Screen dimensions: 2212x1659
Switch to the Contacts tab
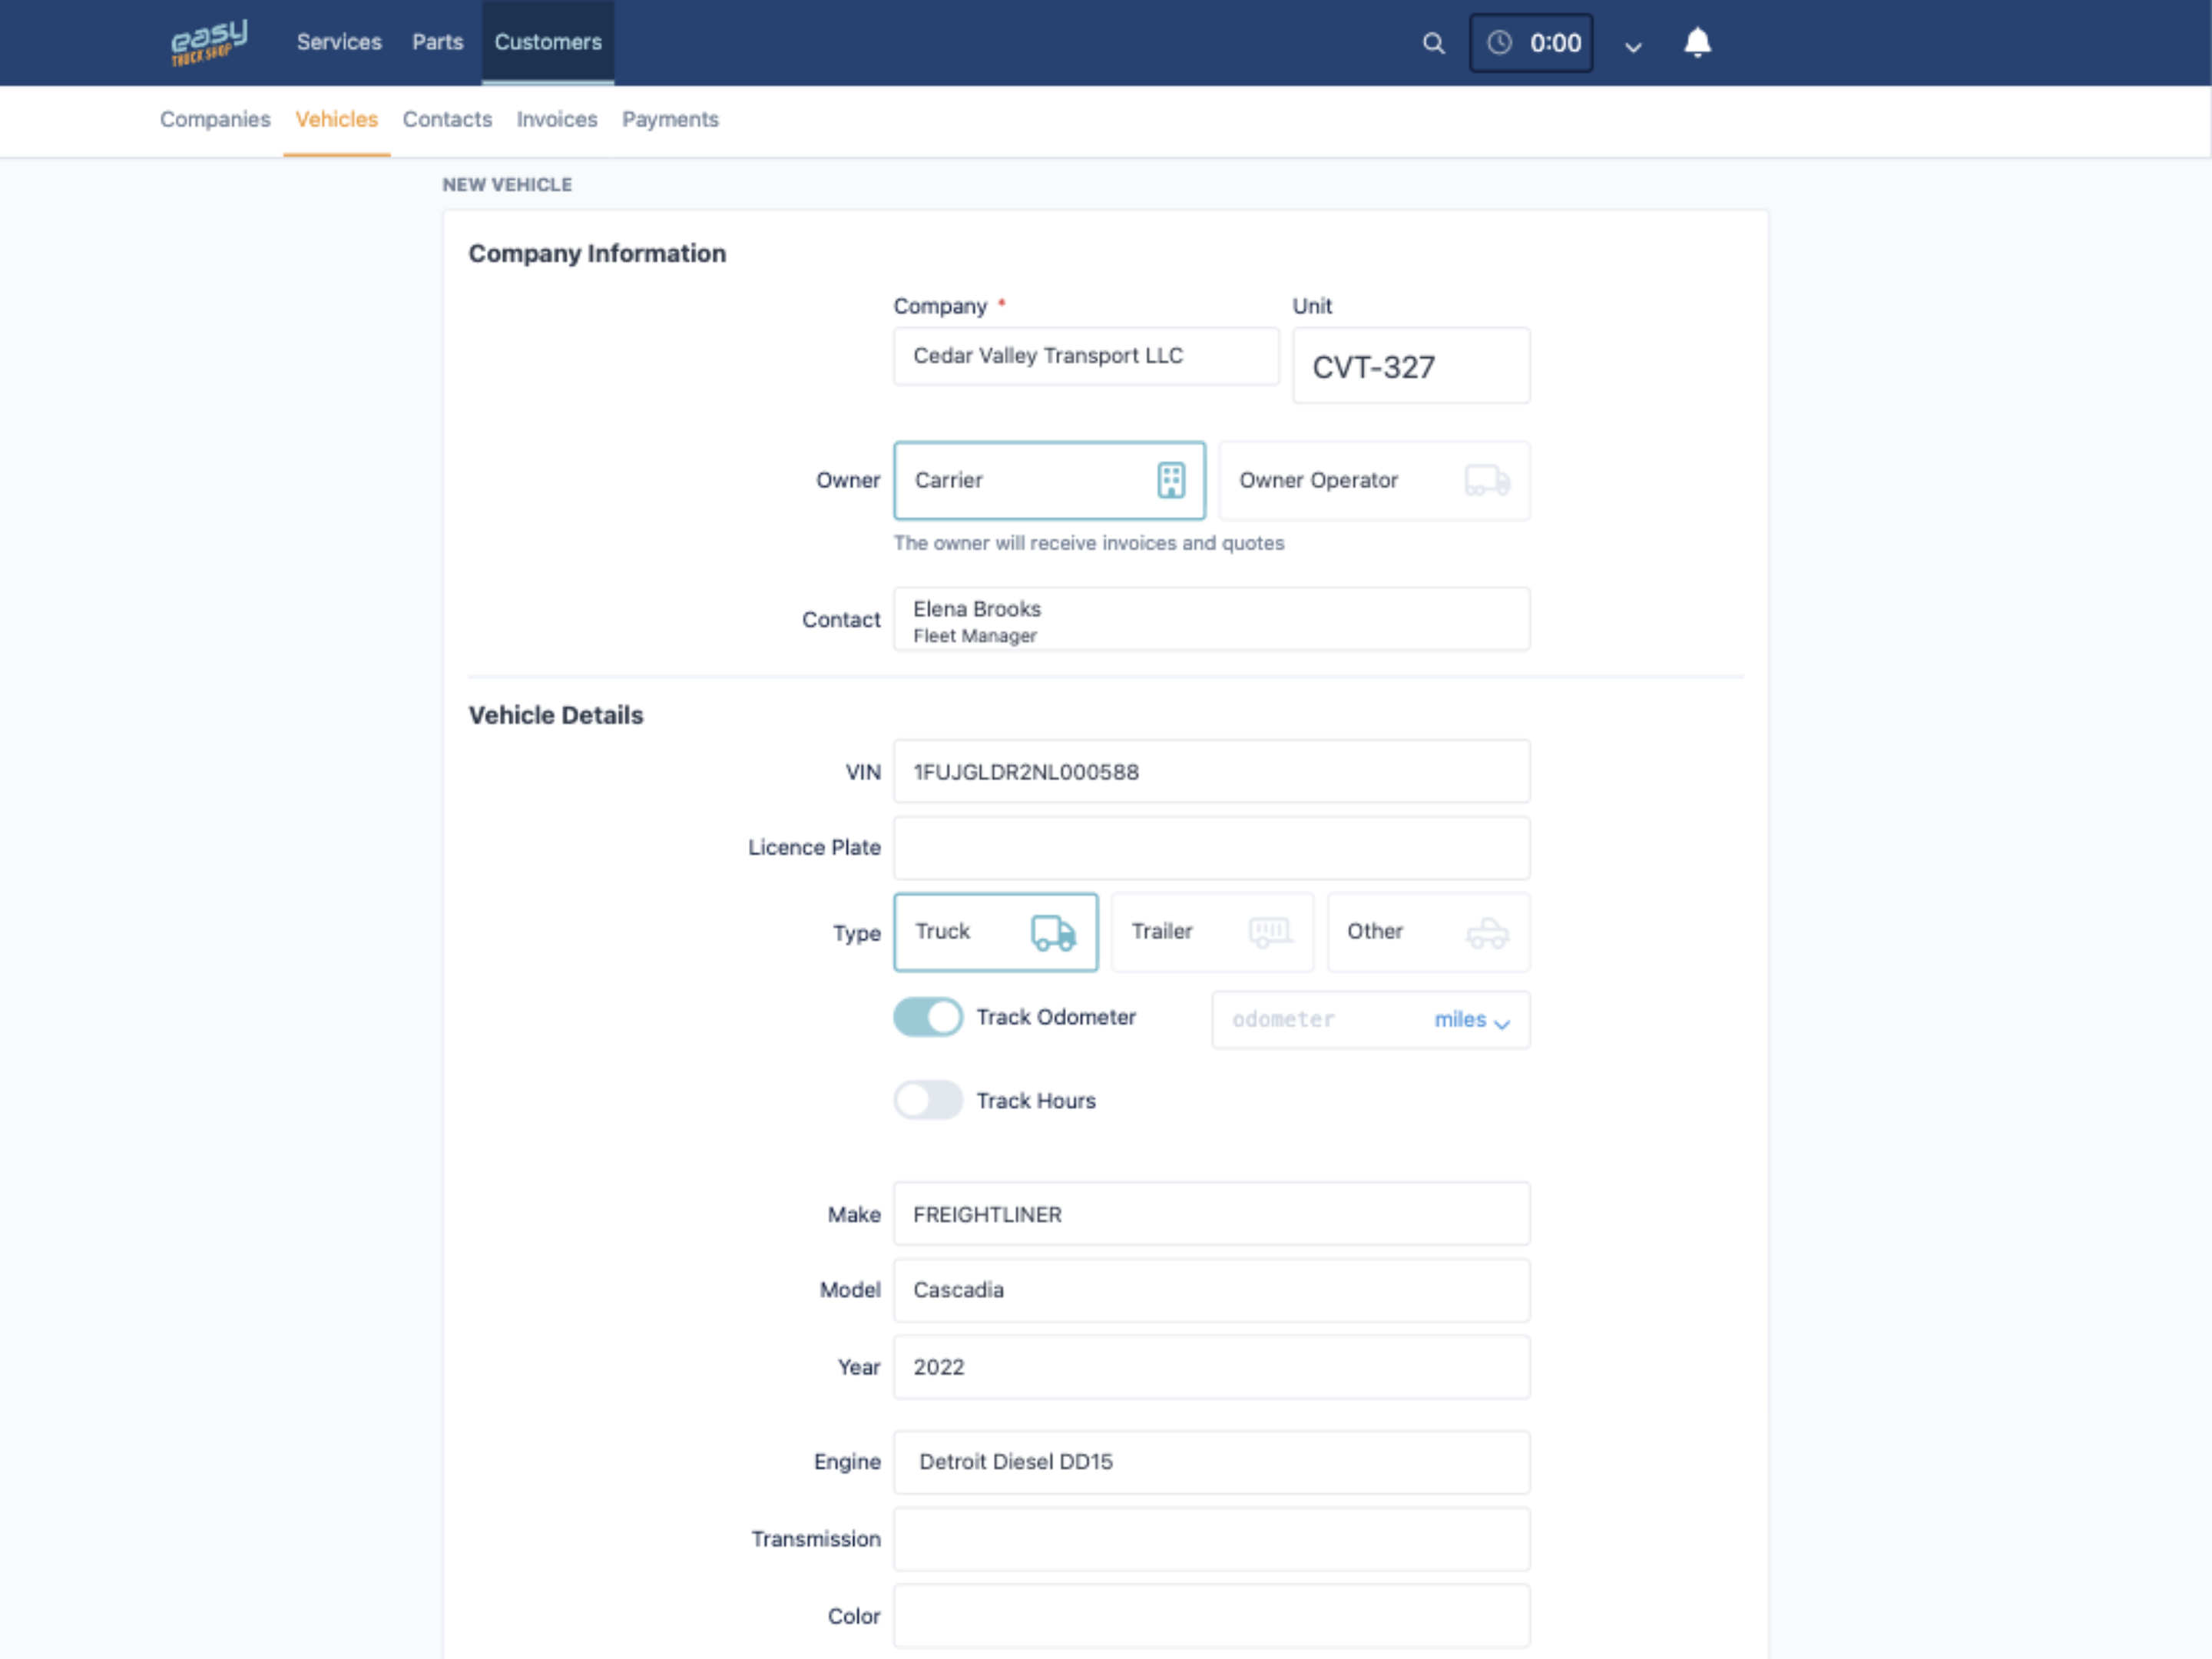(x=447, y=119)
